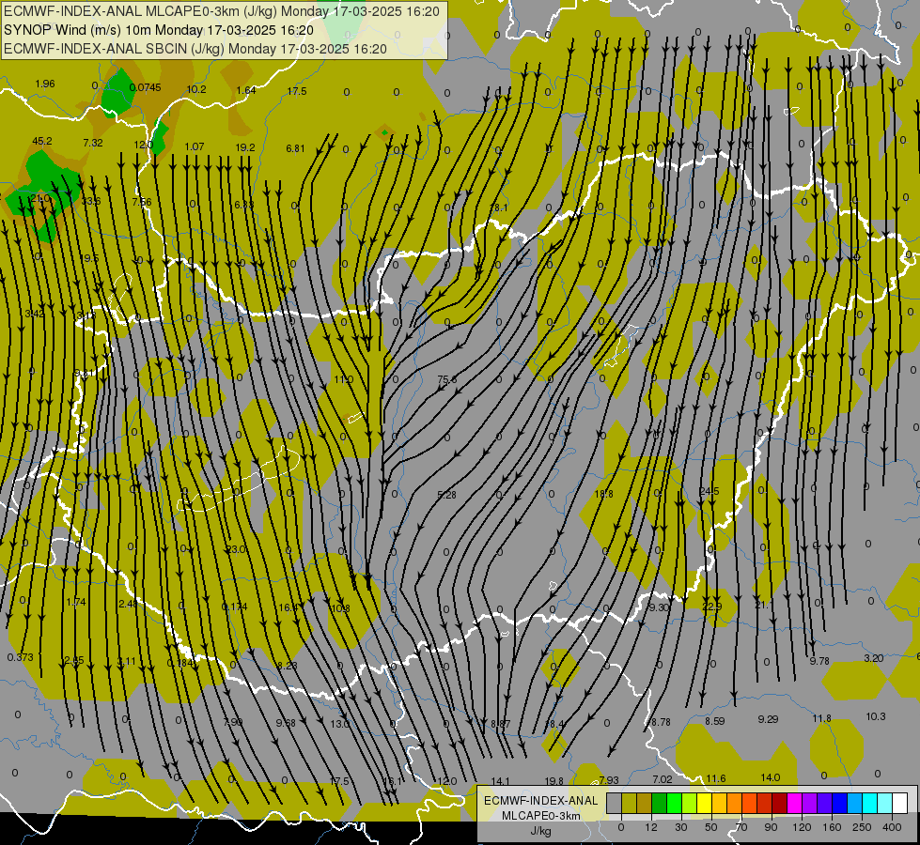The height and width of the screenshot is (845, 920).
Task: Click the map value 22.9
Action: click(x=711, y=607)
